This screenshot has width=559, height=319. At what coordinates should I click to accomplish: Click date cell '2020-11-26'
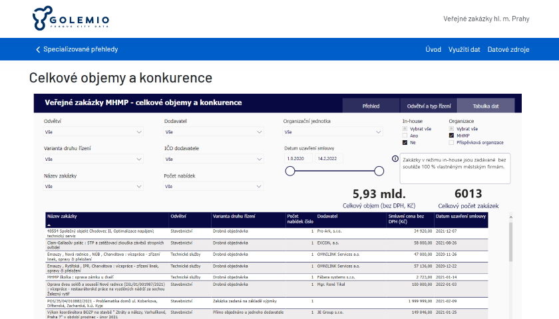(x=446, y=255)
